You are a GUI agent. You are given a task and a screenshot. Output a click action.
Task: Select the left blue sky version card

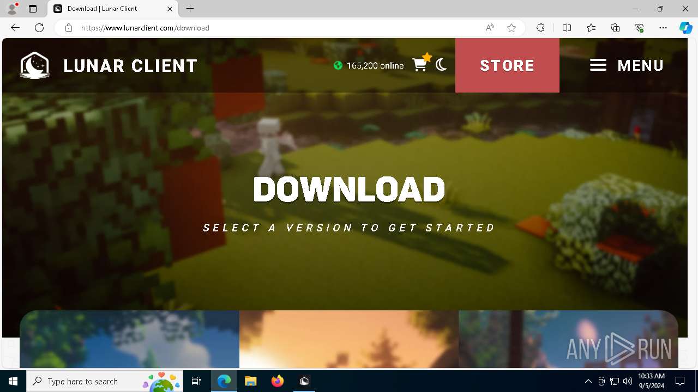pyautogui.click(x=129, y=339)
